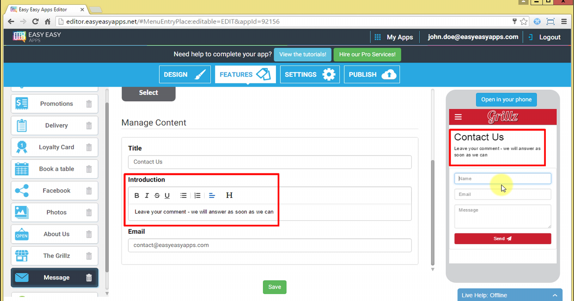Toggle bold formatting in the Introduction editor
Screen dimensions: 574x301
click(137, 195)
